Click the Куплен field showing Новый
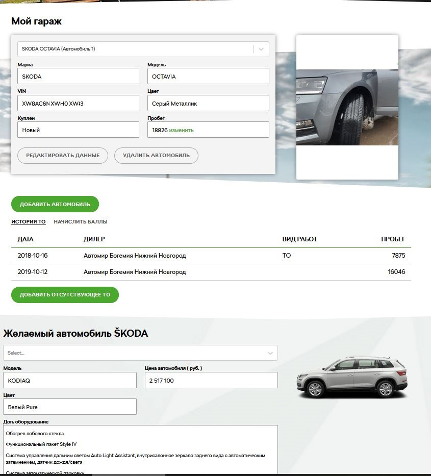The image size is (431, 476). pos(79,130)
